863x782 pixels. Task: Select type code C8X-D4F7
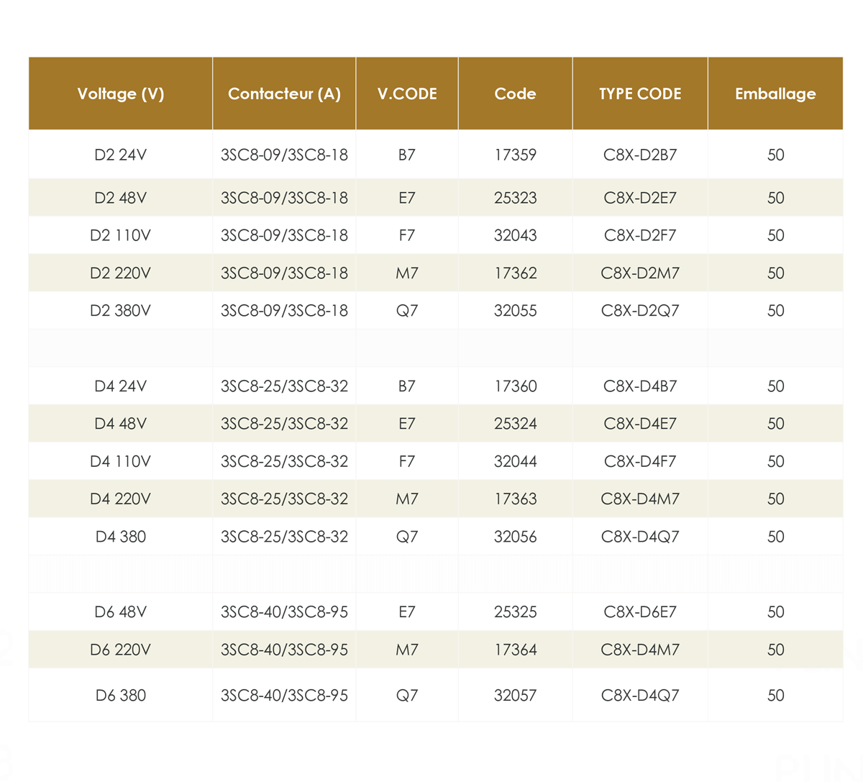pos(640,461)
